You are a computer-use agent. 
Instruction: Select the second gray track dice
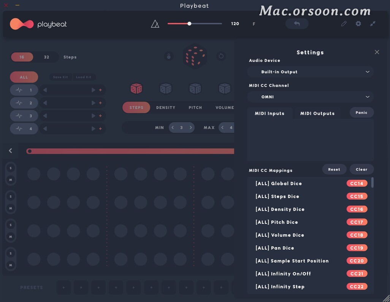point(166,89)
